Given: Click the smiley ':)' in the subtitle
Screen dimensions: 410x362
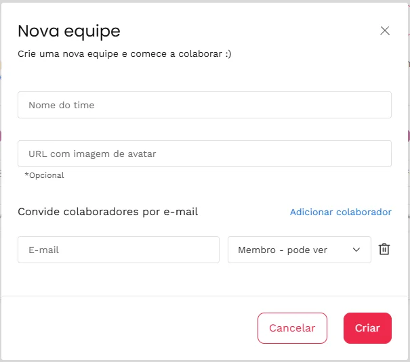Looking at the screenshot, I should tap(227, 53).
